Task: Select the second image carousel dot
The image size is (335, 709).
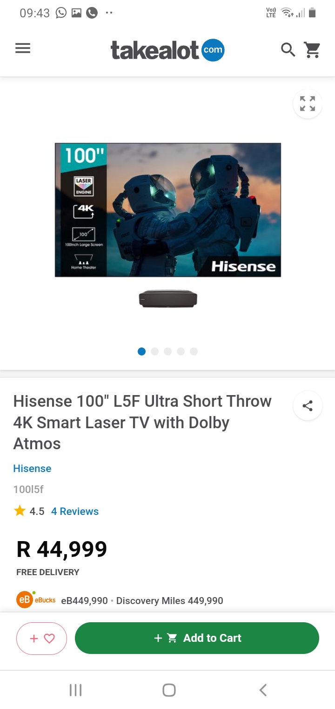Action: 155,351
